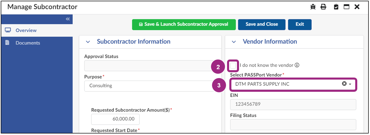Open the Select PASSPort Vendor dropdown arrow

click(x=350, y=84)
